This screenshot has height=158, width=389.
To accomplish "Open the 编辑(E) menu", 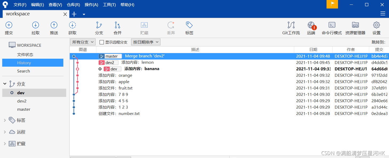I will pos(38,5).
